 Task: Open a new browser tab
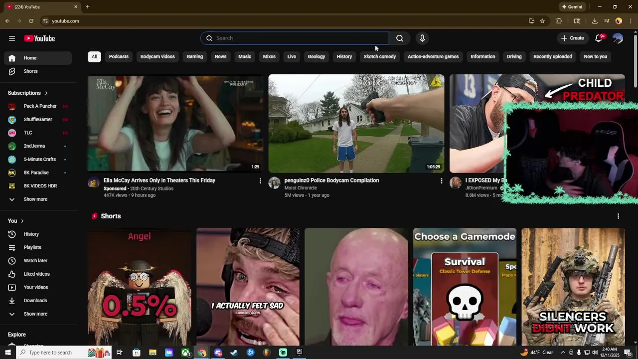point(88,6)
